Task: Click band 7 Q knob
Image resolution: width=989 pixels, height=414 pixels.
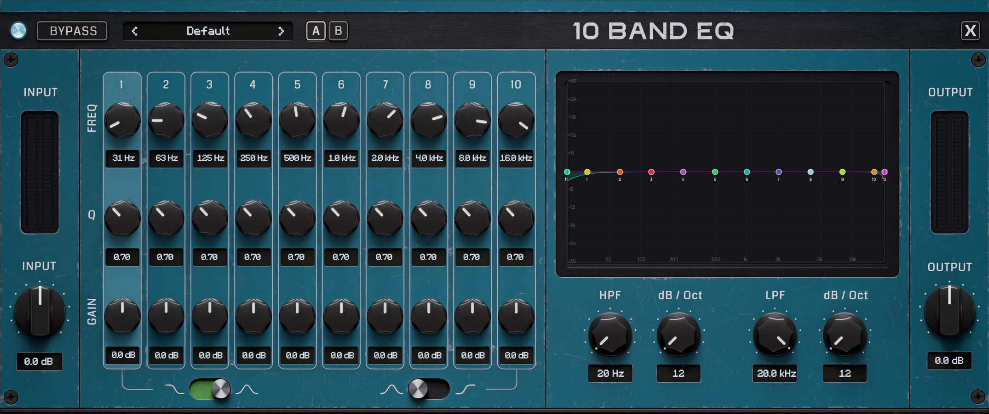Action: click(x=385, y=218)
